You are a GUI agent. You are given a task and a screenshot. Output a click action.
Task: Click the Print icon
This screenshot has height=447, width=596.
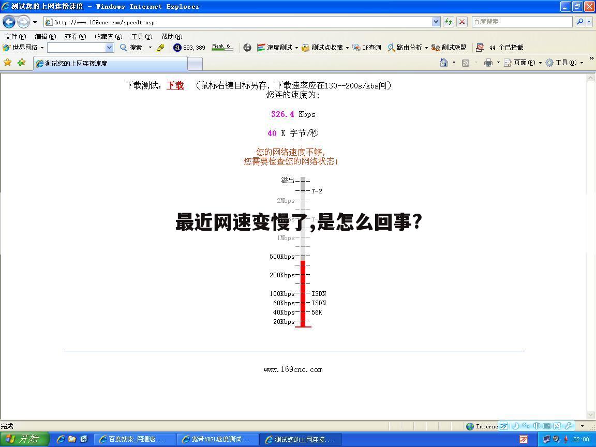(488, 63)
